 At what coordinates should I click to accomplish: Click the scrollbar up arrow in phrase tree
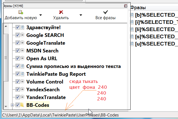pyautogui.click(x=6, y=26)
